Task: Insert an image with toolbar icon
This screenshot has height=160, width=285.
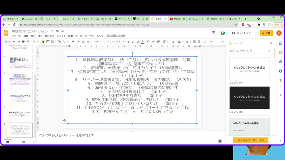Action: [x=53, y=42]
